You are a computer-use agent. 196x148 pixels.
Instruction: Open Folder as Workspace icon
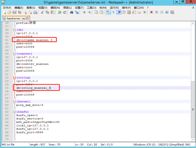[x=139, y=12]
